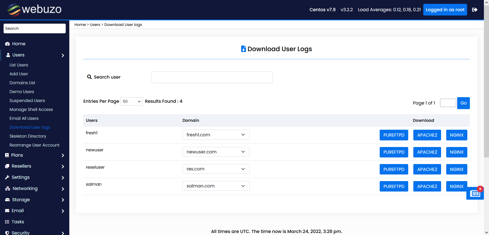Click the Home dashboard icon in sidebar
Viewport: 489px width, 235px height.
[7, 44]
